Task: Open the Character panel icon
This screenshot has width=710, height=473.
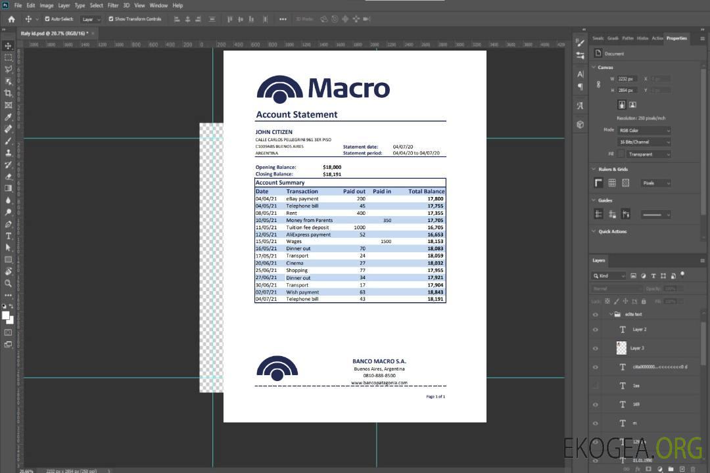Action: [580, 74]
